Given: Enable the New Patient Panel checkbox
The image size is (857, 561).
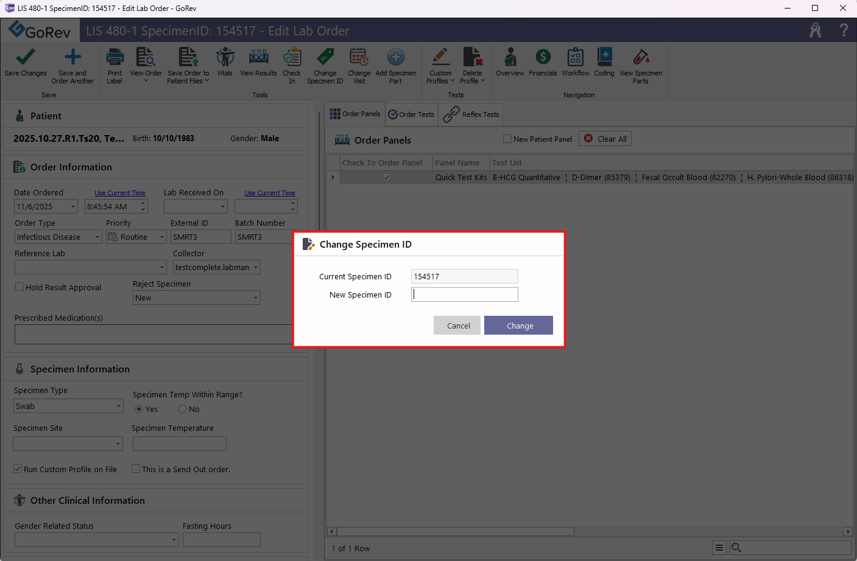Looking at the screenshot, I should point(507,139).
